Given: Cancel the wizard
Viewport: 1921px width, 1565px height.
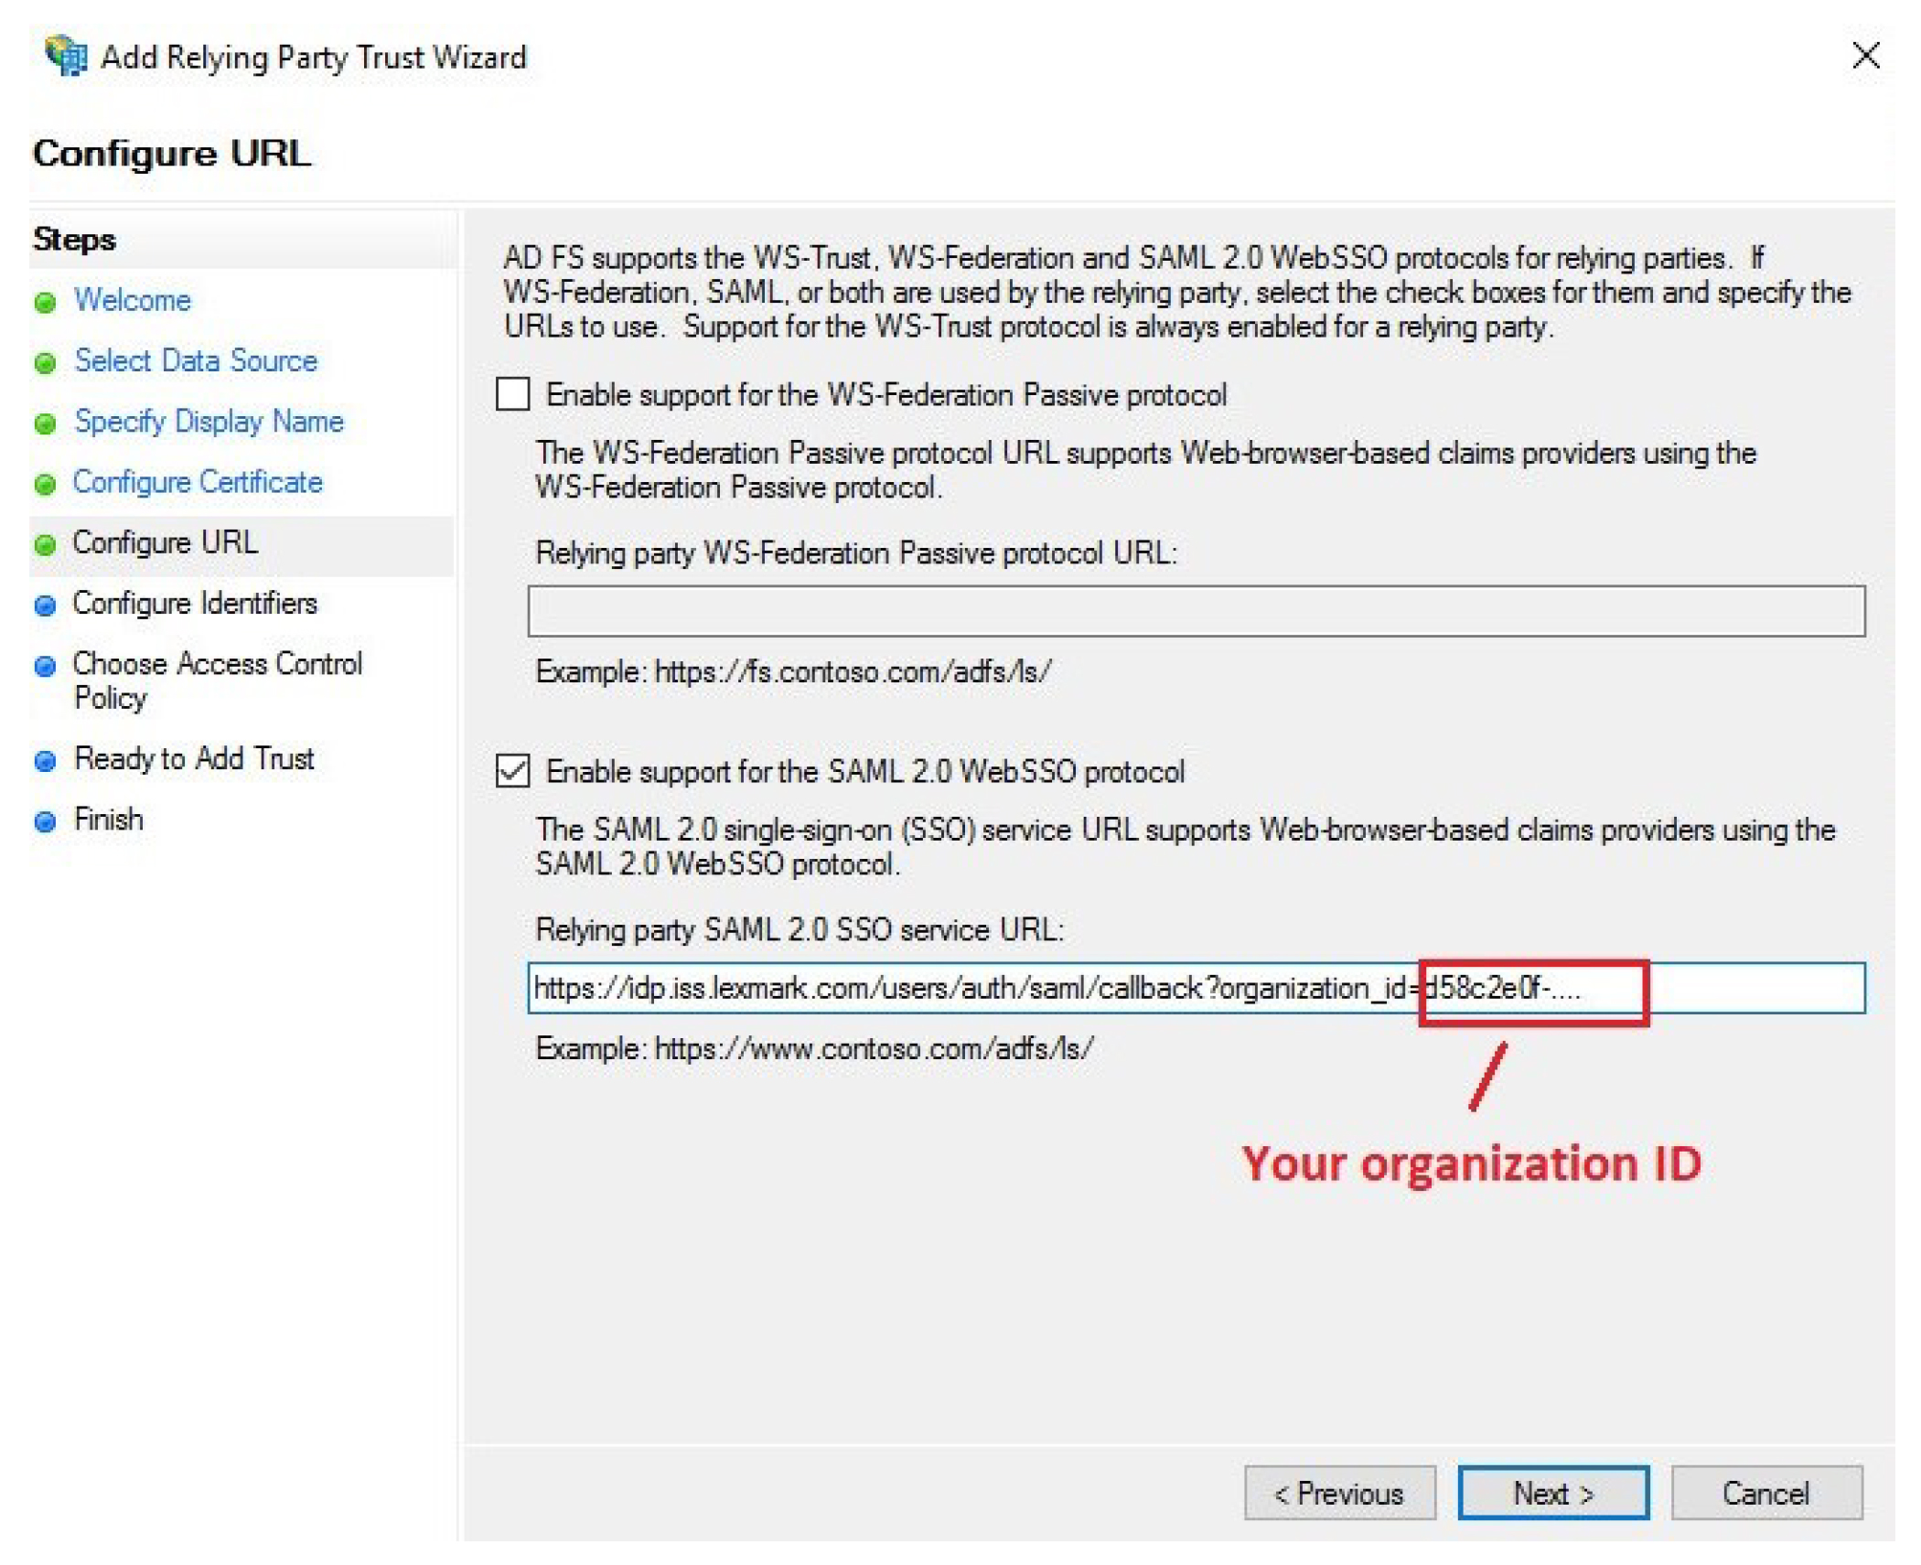Looking at the screenshot, I should [x=1766, y=1494].
